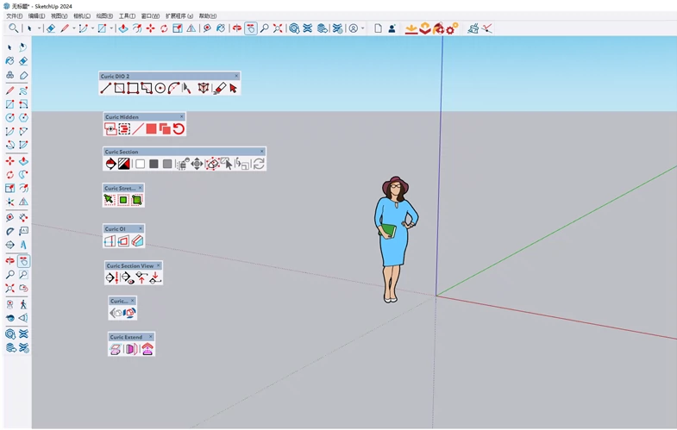Click the woman figure in the viewport
This screenshot has height=430, width=677.
pyautogui.click(x=395, y=237)
